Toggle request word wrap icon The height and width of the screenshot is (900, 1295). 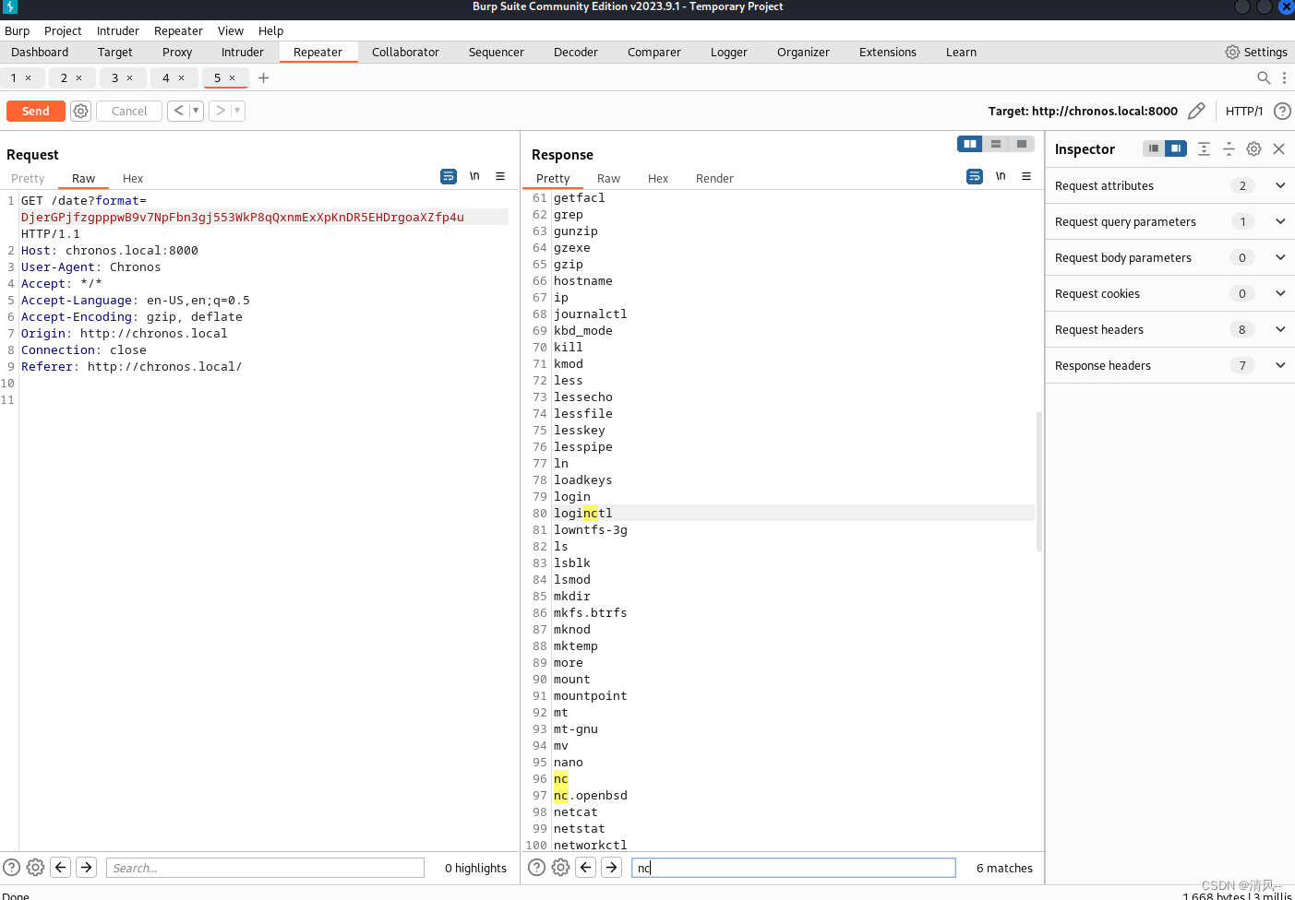point(449,176)
